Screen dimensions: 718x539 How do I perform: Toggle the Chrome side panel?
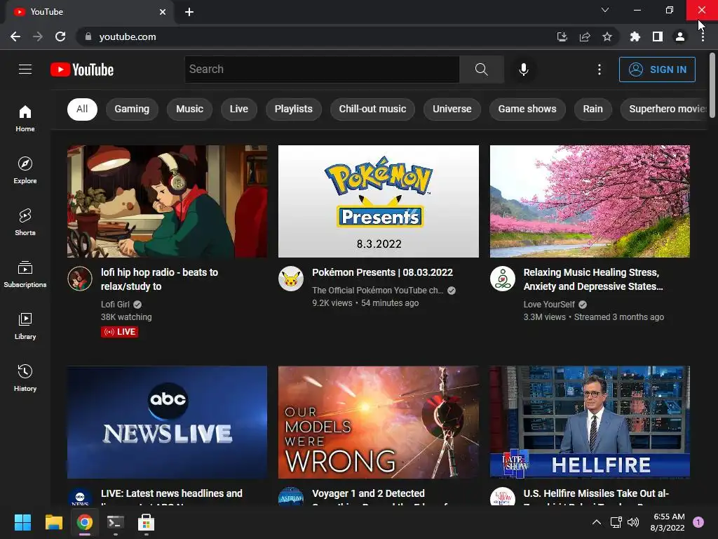658,36
